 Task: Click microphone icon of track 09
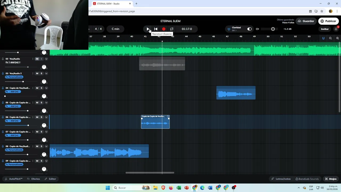3,161
